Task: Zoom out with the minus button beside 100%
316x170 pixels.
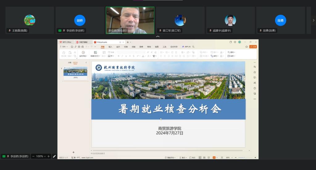Action: (33, 156)
